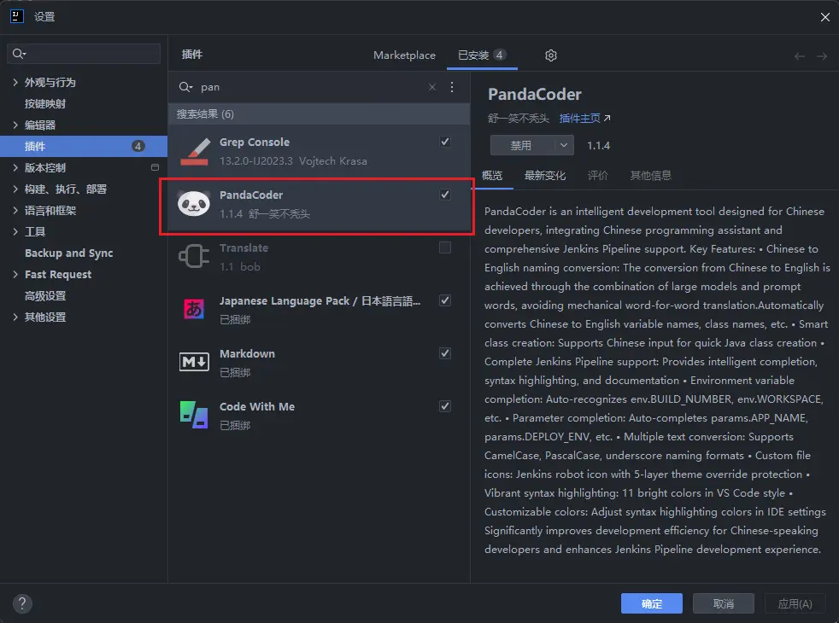Image resolution: width=839 pixels, height=623 pixels.
Task: Switch to the 已安装 tab
Action: [482, 55]
